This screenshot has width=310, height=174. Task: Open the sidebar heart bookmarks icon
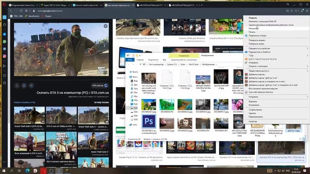tap(4, 76)
